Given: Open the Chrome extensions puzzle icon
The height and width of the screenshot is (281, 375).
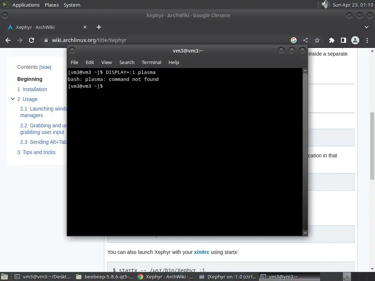Looking at the screenshot, I should tap(331, 40).
